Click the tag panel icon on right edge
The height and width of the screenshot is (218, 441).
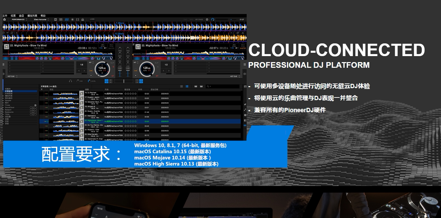(245, 104)
